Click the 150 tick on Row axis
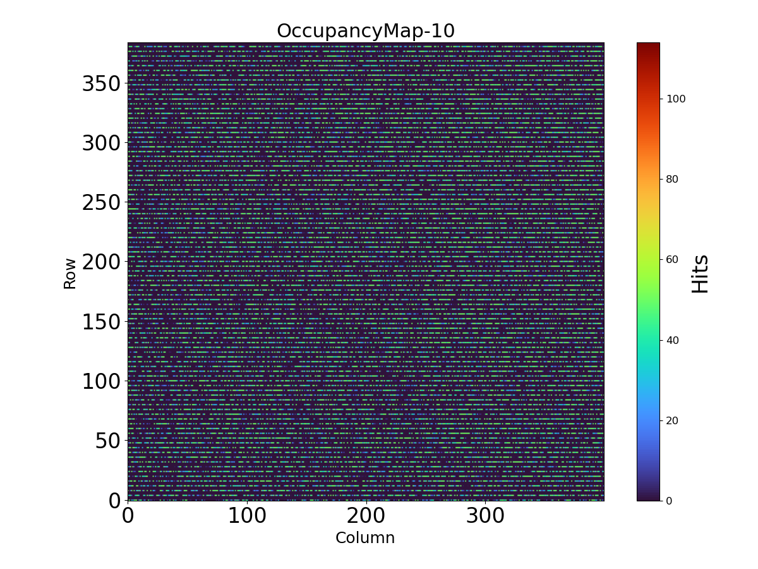This screenshot has width=758, height=569. 101,322
